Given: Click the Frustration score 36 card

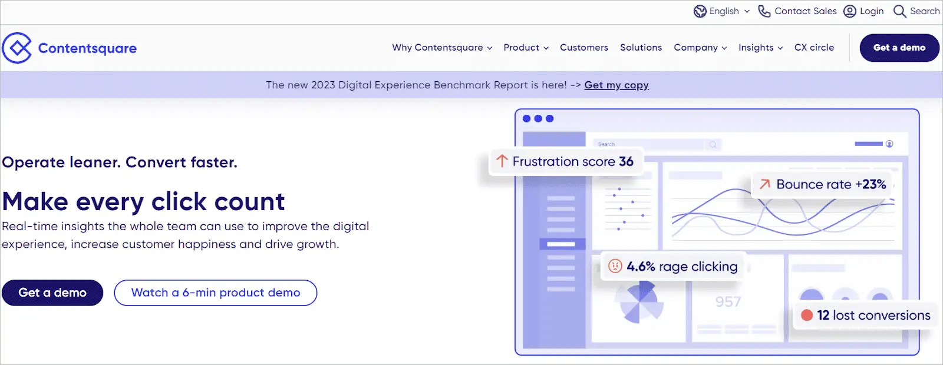Looking at the screenshot, I should point(566,161).
